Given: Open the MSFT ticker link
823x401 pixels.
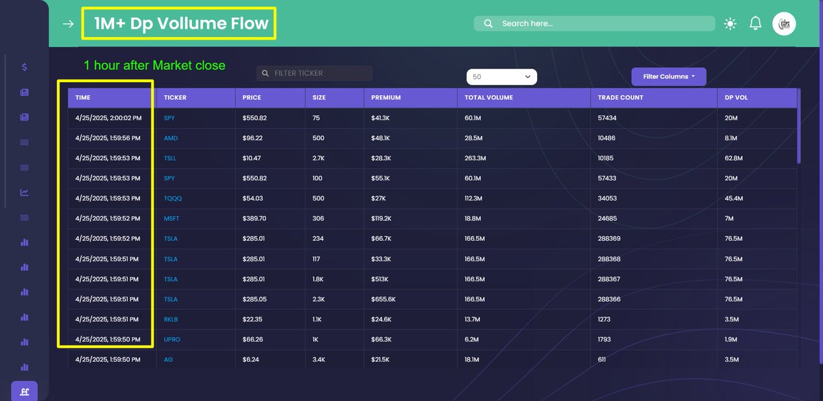Looking at the screenshot, I should click(171, 218).
